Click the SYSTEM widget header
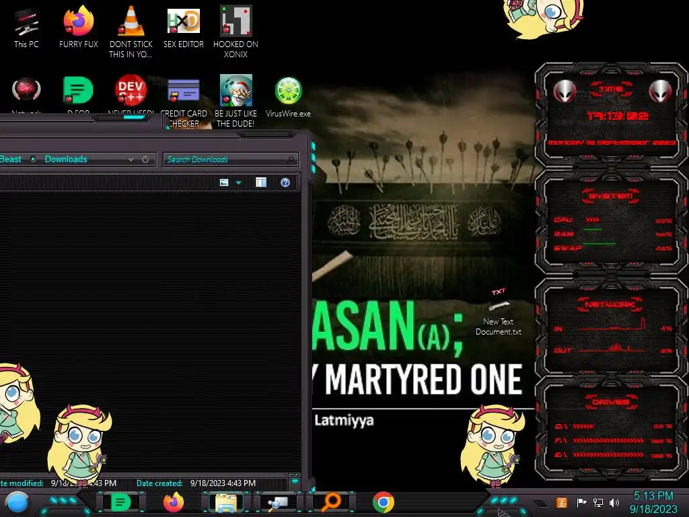 tap(611, 196)
